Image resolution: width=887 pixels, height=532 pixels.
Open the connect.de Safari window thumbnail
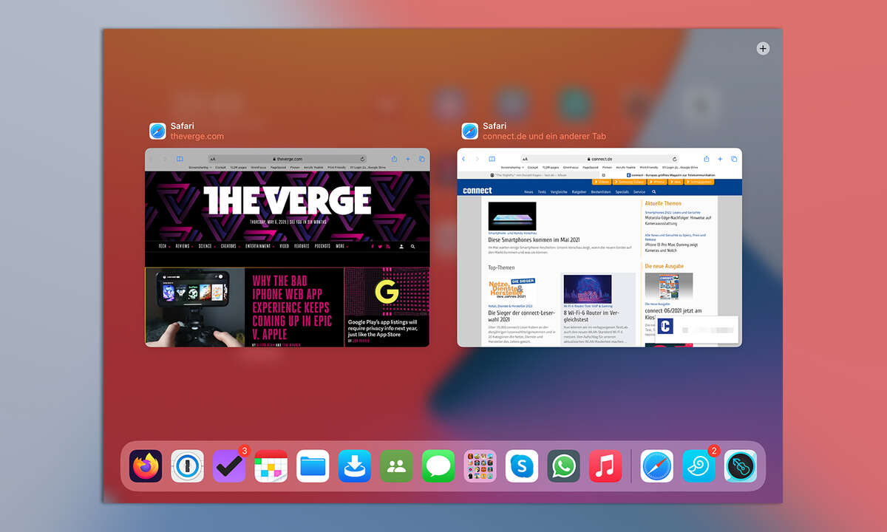599,248
